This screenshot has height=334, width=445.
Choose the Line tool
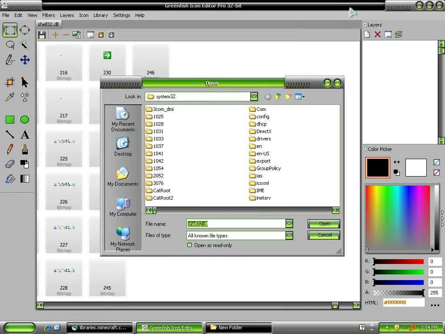(10, 134)
